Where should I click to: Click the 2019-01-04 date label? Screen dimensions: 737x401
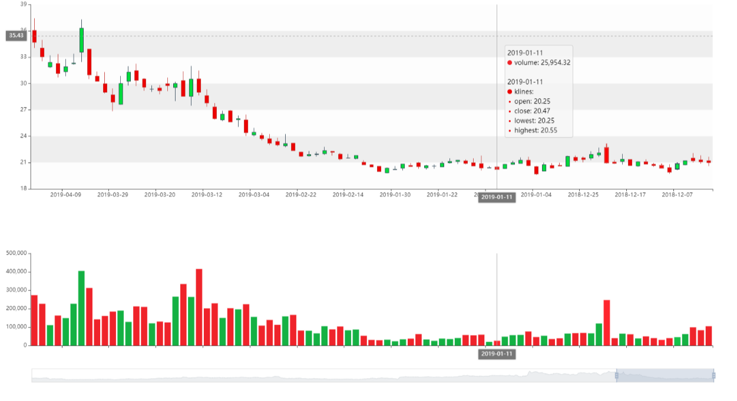click(x=537, y=195)
